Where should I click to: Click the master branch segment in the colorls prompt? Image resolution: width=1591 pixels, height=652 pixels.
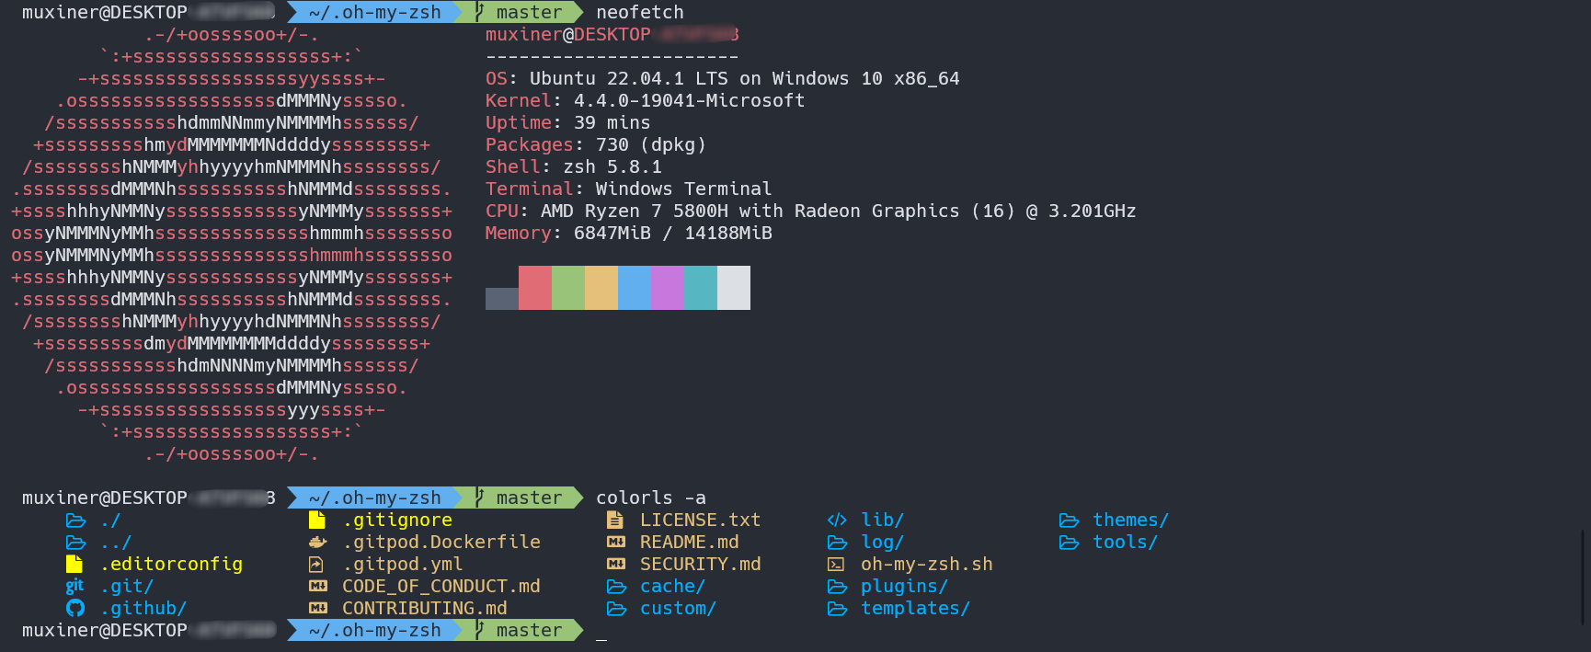click(520, 498)
